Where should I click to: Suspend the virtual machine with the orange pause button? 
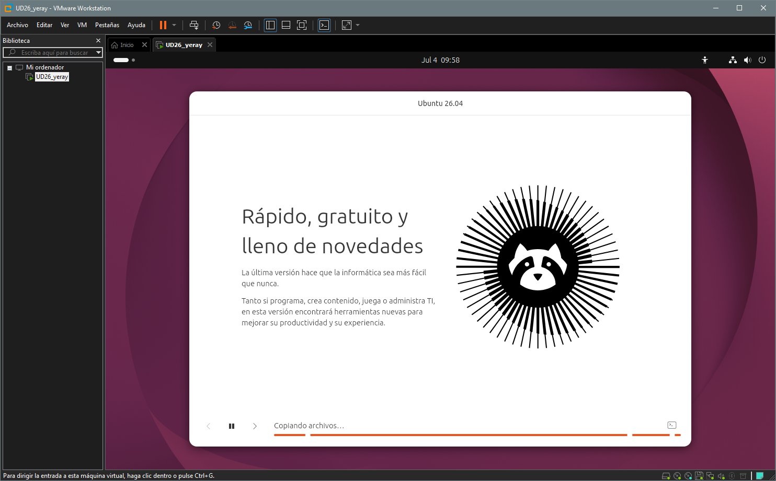(163, 25)
